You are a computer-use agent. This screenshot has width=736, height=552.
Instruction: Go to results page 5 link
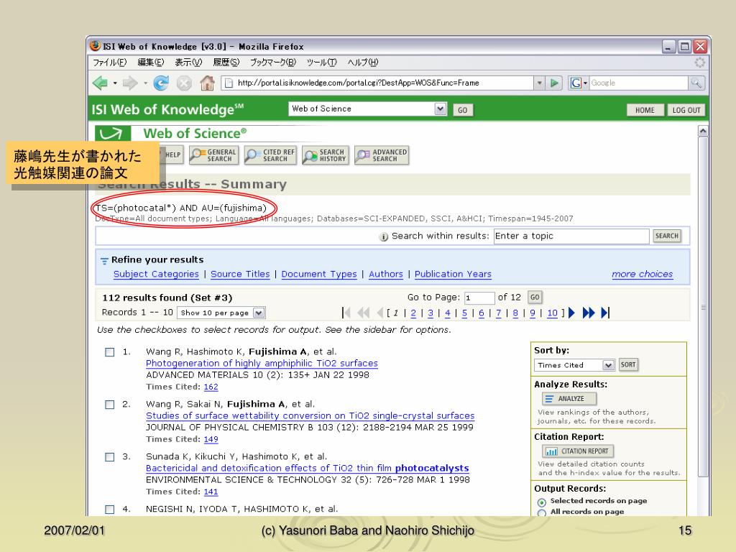pos(464,313)
